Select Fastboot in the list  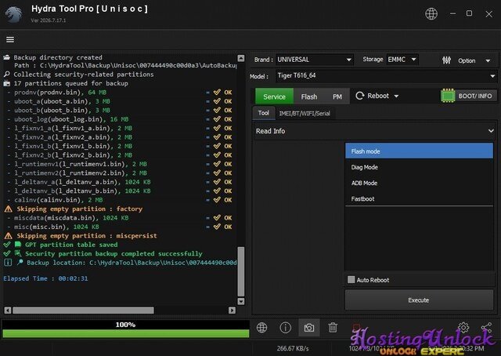click(x=419, y=198)
